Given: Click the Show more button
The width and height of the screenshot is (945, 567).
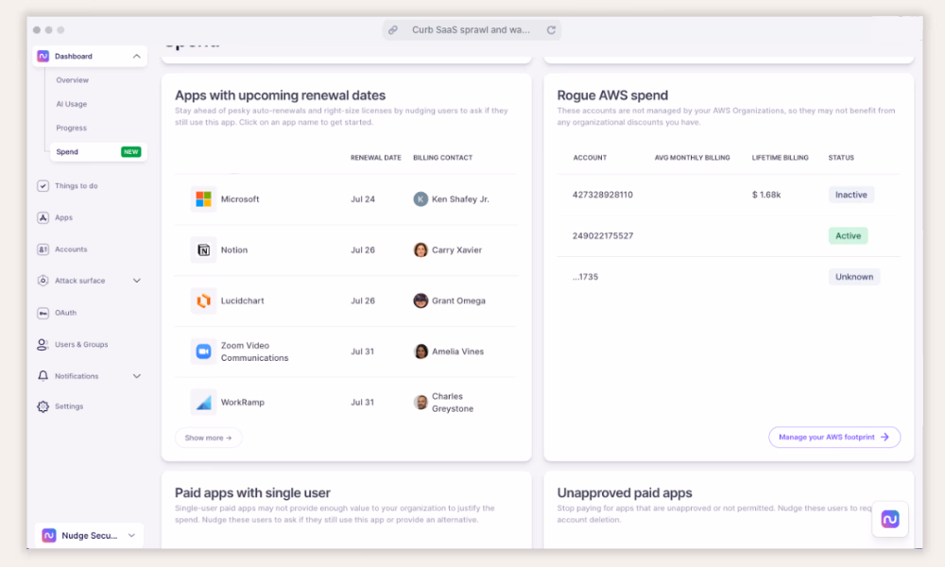Looking at the screenshot, I should point(208,438).
